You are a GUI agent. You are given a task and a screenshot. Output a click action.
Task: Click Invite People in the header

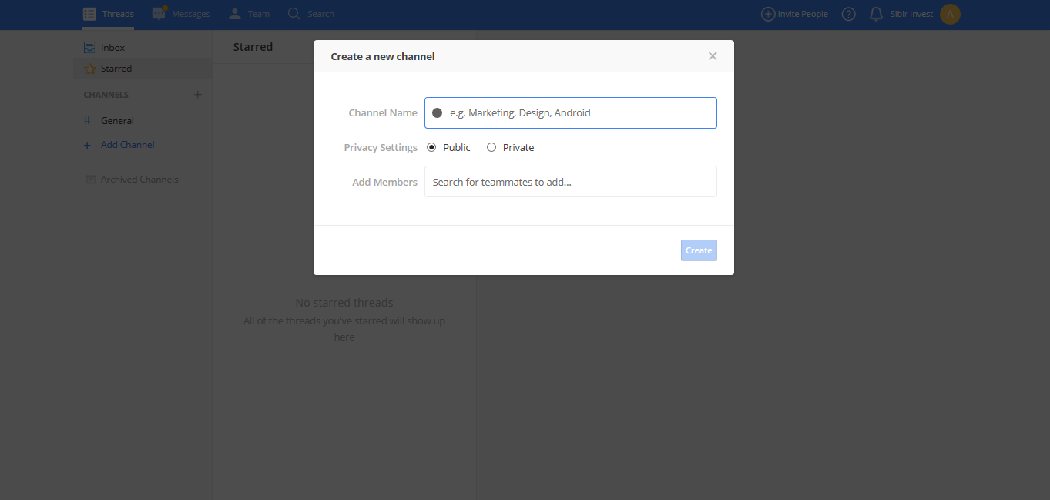pyautogui.click(x=794, y=14)
